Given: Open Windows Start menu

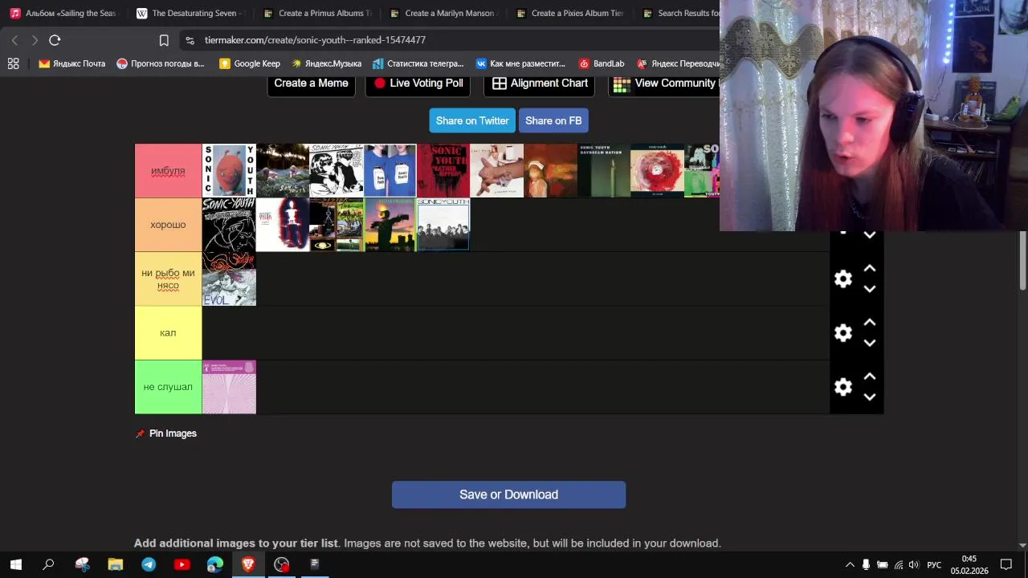Looking at the screenshot, I should point(15,564).
